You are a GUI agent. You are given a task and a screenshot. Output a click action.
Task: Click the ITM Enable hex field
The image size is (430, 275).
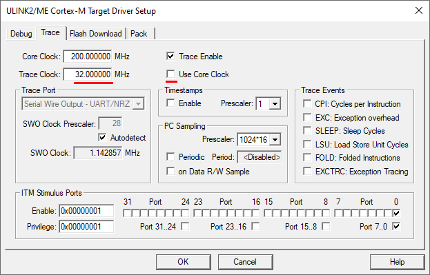click(x=86, y=211)
